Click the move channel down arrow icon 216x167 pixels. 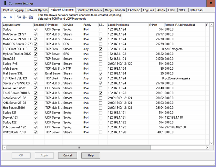[x=11, y=17]
